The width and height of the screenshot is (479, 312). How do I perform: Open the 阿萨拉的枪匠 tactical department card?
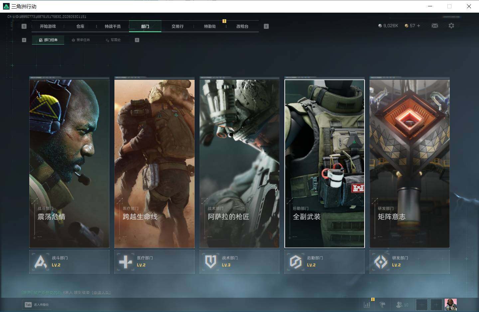239,163
